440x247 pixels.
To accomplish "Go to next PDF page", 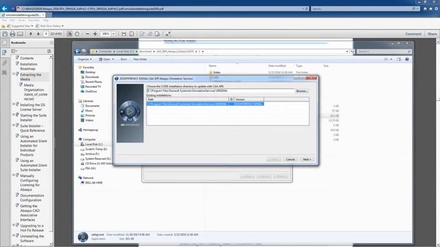I will pyautogui.click(x=38, y=34).
